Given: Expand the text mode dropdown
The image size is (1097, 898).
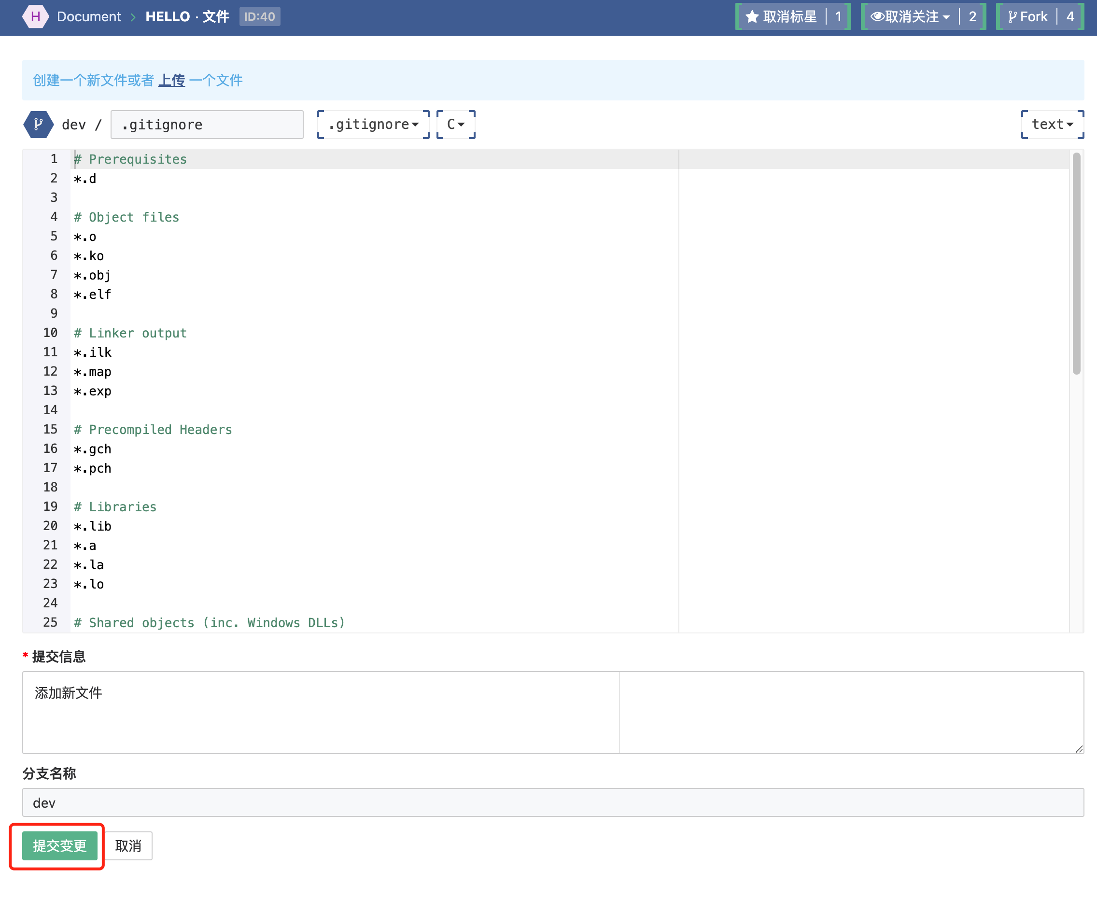Looking at the screenshot, I should 1052,125.
